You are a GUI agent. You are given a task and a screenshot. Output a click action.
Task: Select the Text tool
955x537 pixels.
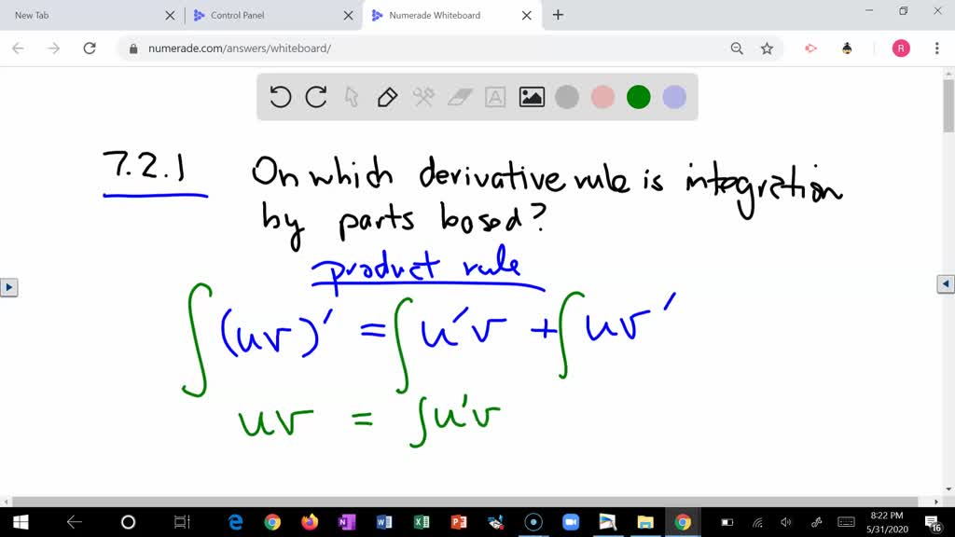[x=494, y=96]
